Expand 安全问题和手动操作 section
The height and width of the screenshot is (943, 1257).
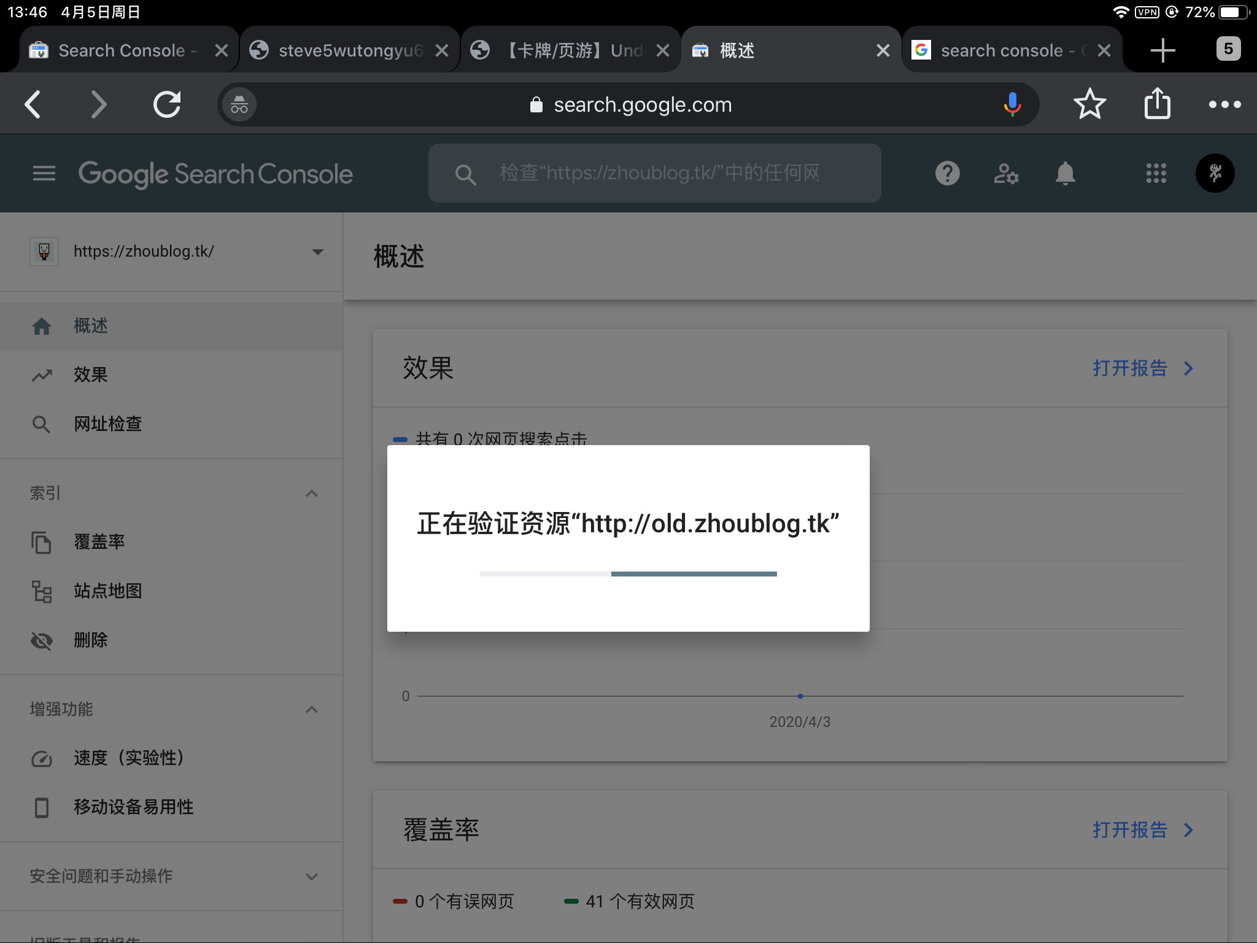[312, 877]
